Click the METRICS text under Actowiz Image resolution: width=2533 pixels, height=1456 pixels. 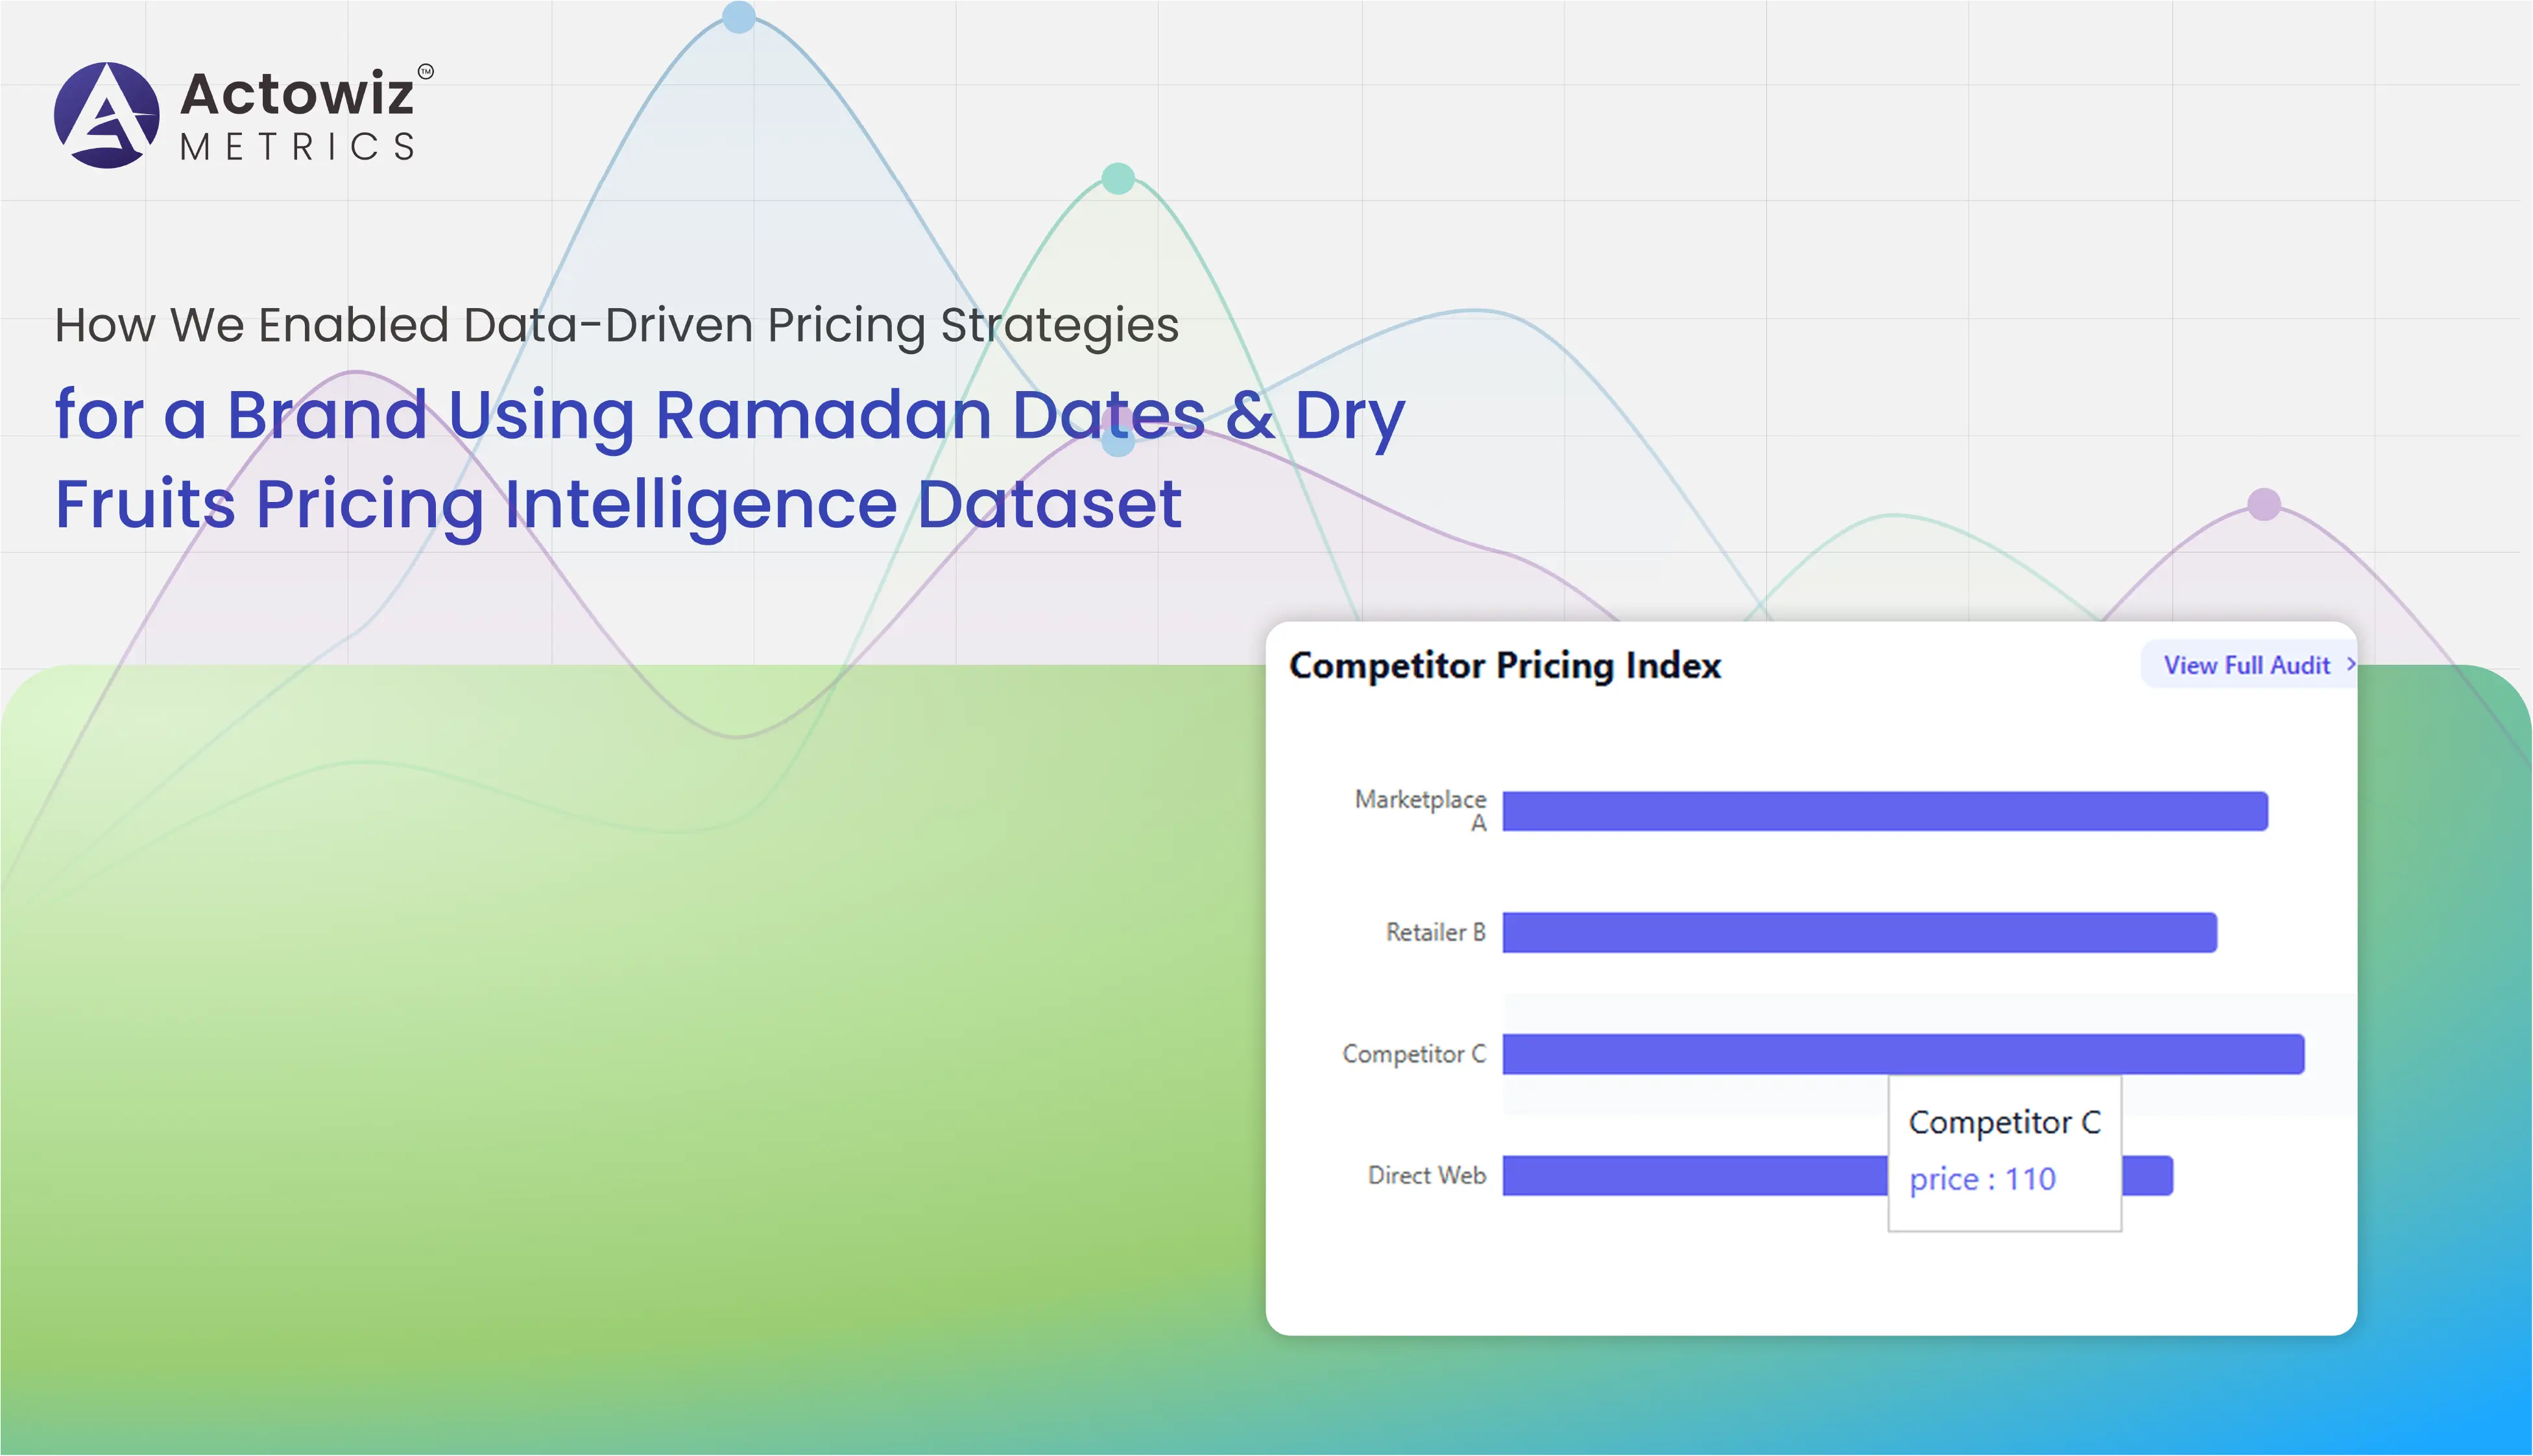click(297, 147)
